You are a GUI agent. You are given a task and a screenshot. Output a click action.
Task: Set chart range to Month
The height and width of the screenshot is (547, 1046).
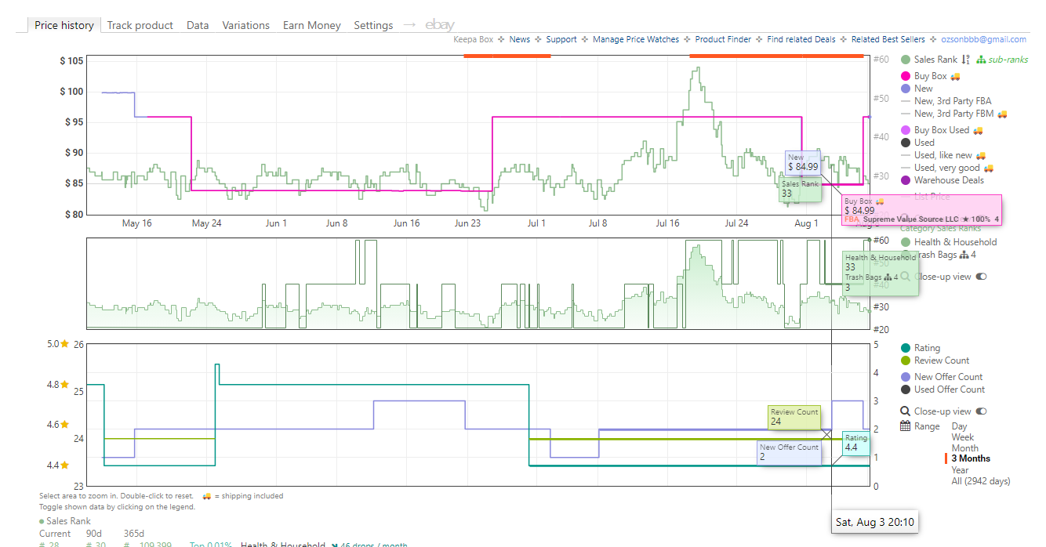tap(965, 448)
